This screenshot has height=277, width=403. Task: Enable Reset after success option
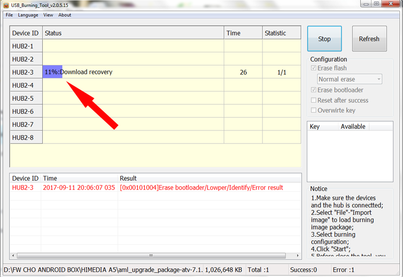[x=314, y=100]
